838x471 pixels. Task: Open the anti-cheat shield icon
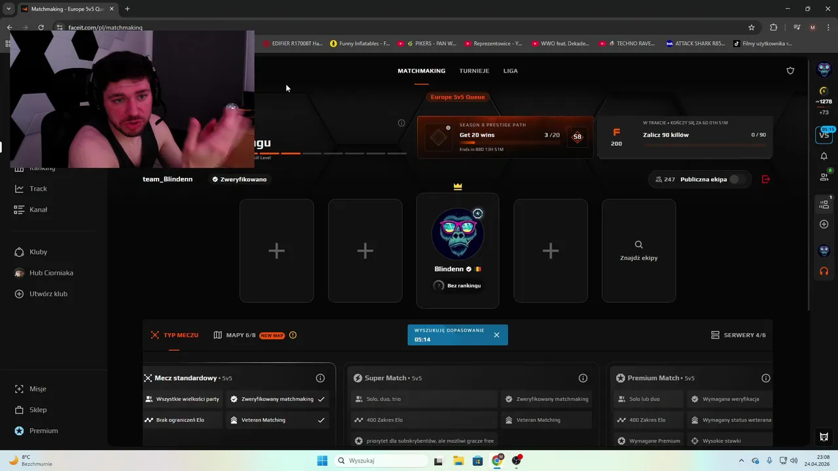[790, 71]
